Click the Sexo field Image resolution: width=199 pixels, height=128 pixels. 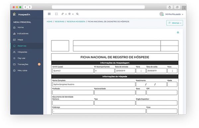tap(141, 93)
